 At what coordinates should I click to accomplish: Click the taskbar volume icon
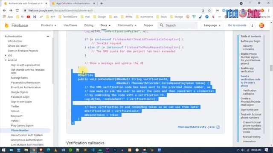tap(243, 150)
